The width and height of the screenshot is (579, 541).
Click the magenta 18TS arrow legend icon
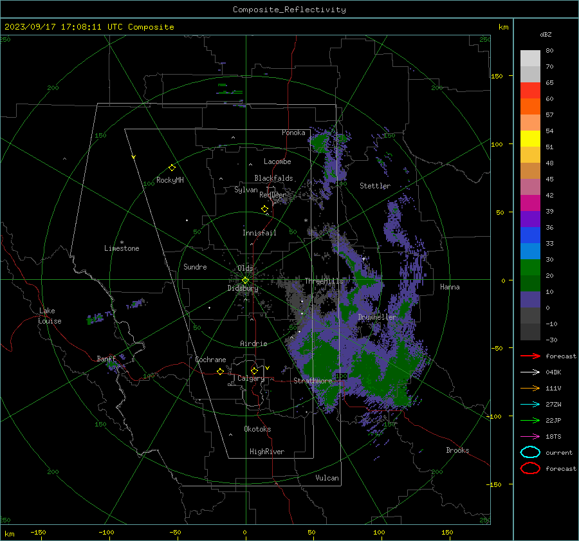[x=530, y=436]
